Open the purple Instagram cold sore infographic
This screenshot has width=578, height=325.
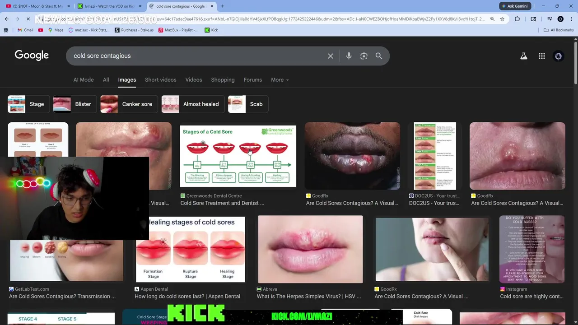pos(532,249)
